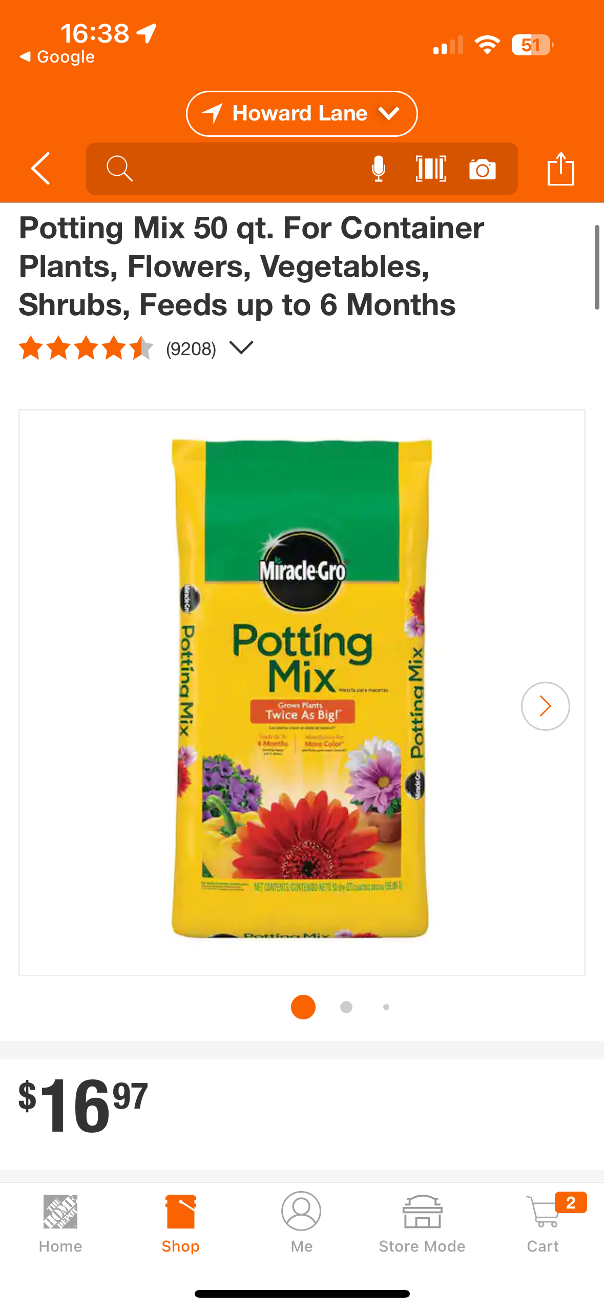
Task: Tap the back arrow in header
Action: click(41, 168)
